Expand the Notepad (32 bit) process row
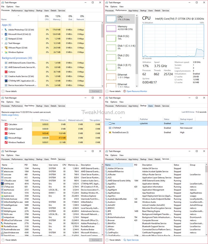 coord(2,39)
